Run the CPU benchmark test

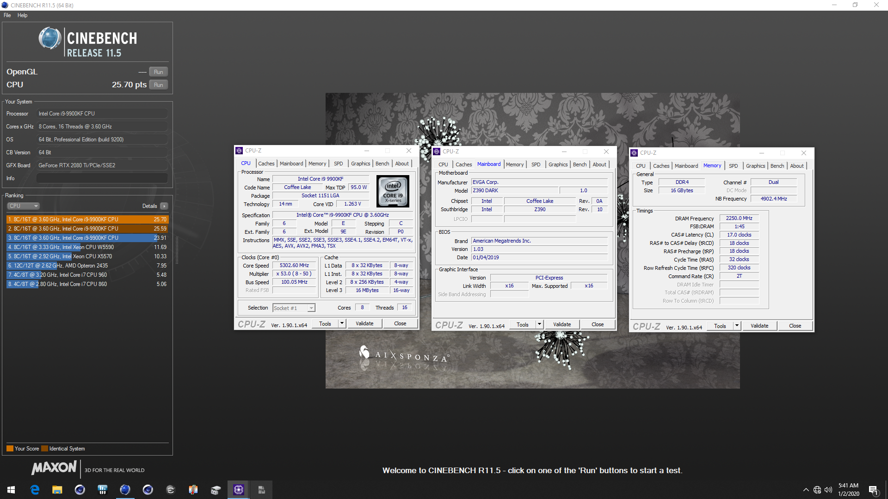[x=159, y=85]
